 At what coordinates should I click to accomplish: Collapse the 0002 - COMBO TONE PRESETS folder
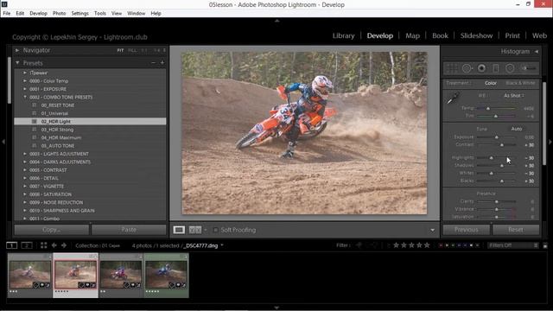click(25, 97)
